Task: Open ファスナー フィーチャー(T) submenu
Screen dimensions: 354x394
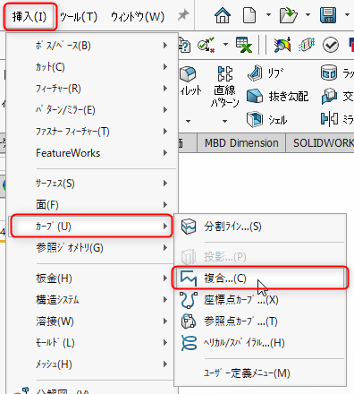Action: pyautogui.click(x=92, y=132)
